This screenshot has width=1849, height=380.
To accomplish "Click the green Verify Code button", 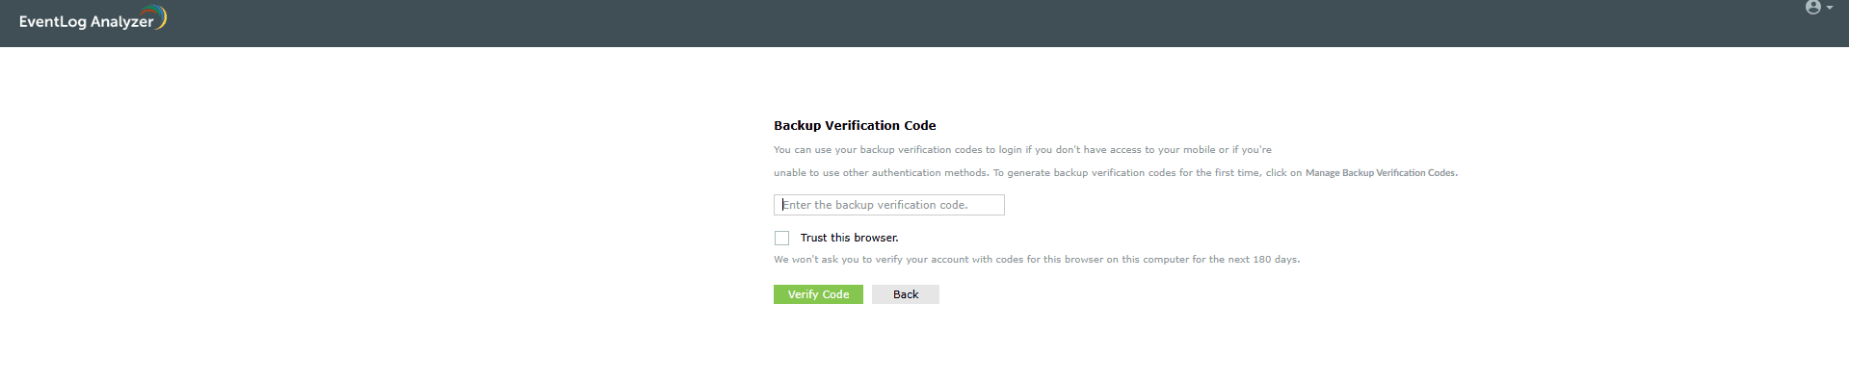I will tap(818, 294).
